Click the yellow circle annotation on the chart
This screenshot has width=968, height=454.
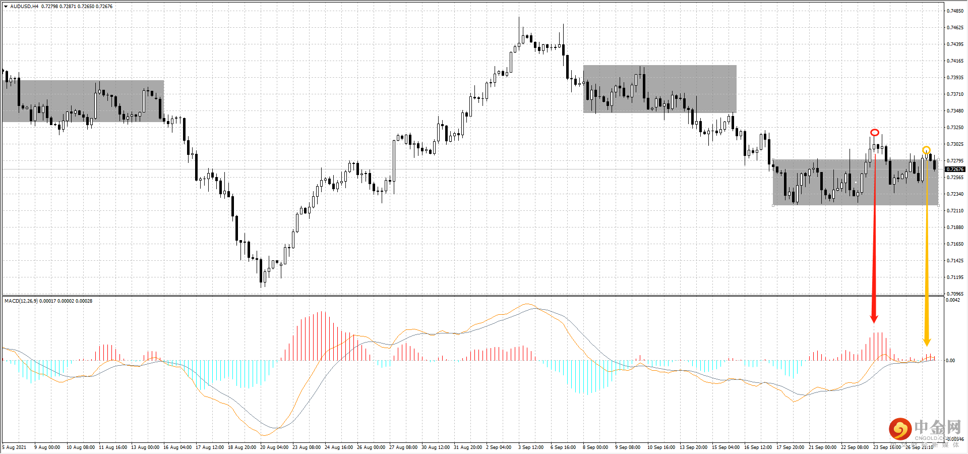click(x=927, y=150)
